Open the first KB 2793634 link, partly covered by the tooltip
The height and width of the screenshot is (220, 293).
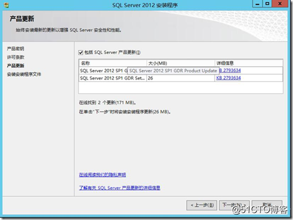click(230, 71)
